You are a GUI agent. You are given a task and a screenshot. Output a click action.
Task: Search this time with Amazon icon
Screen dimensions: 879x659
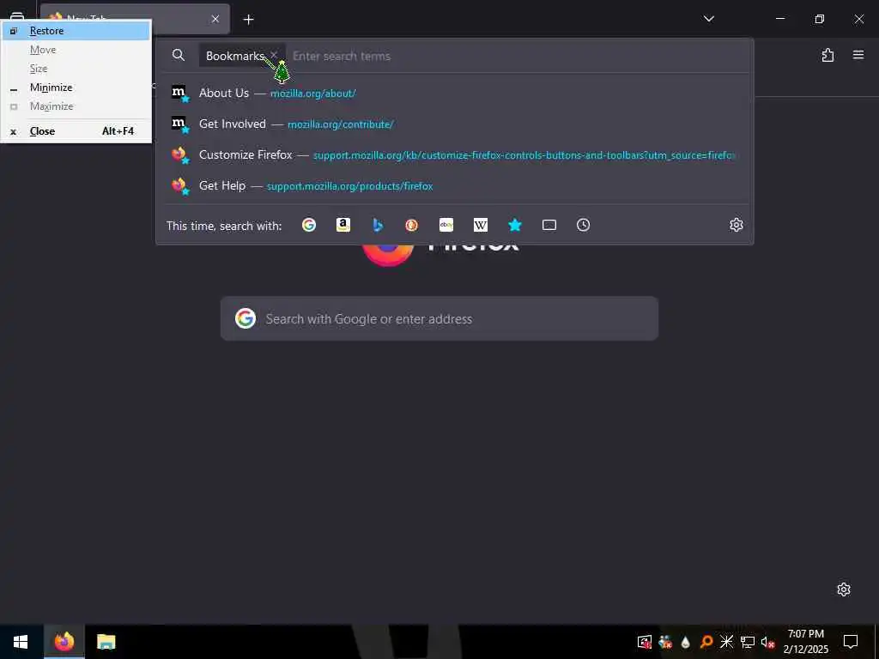pos(343,225)
